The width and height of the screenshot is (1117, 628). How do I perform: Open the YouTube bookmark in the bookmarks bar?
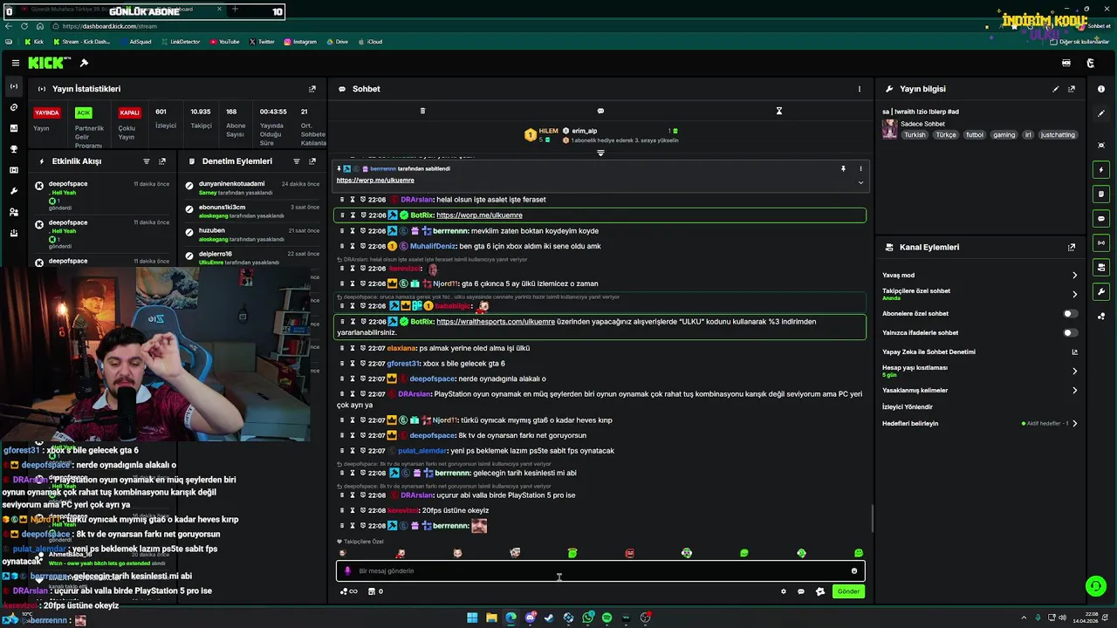click(x=224, y=41)
